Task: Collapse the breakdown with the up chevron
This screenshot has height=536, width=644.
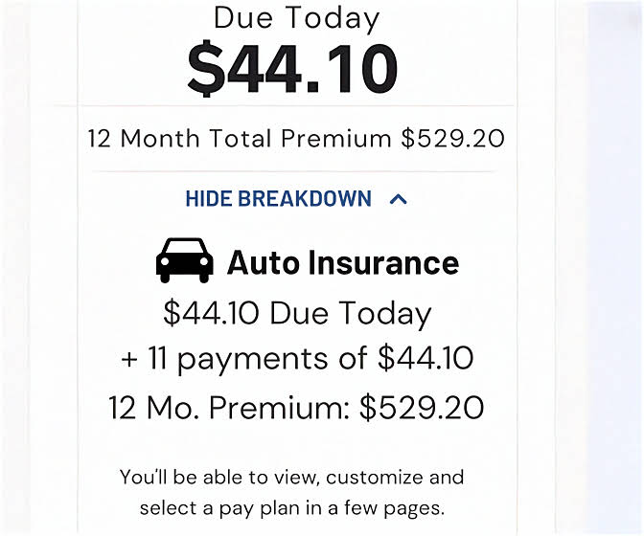Action: 399,199
